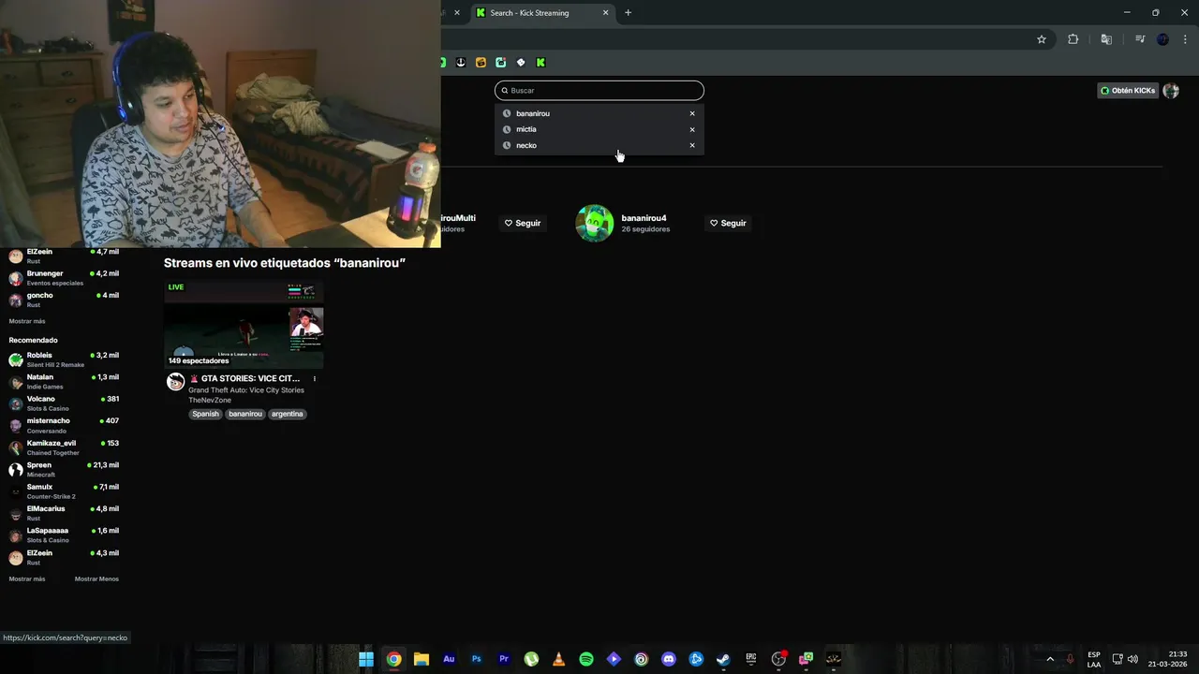Open Steam from the taskbar
Viewport: 1199px width, 674px height.
coord(723,659)
